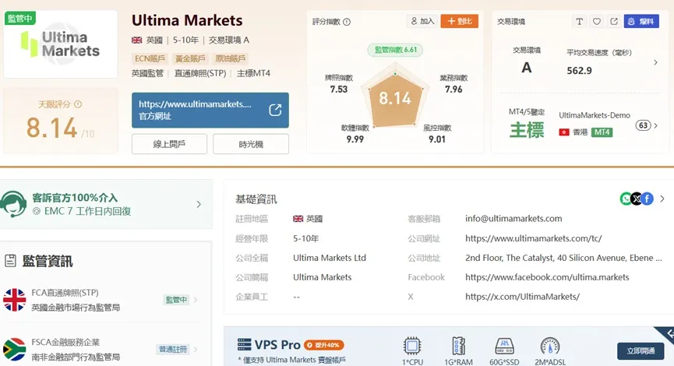
Task: Expand the FCA license row chevron
Action: [x=196, y=299]
